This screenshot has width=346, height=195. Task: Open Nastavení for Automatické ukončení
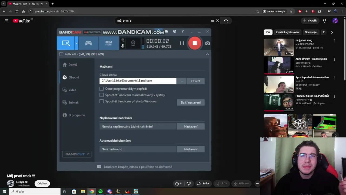pos(191,149)
